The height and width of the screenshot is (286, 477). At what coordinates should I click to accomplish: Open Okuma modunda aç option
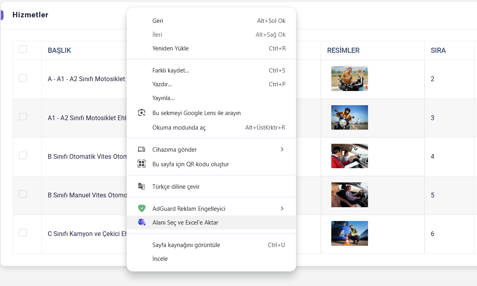(211, 128)
